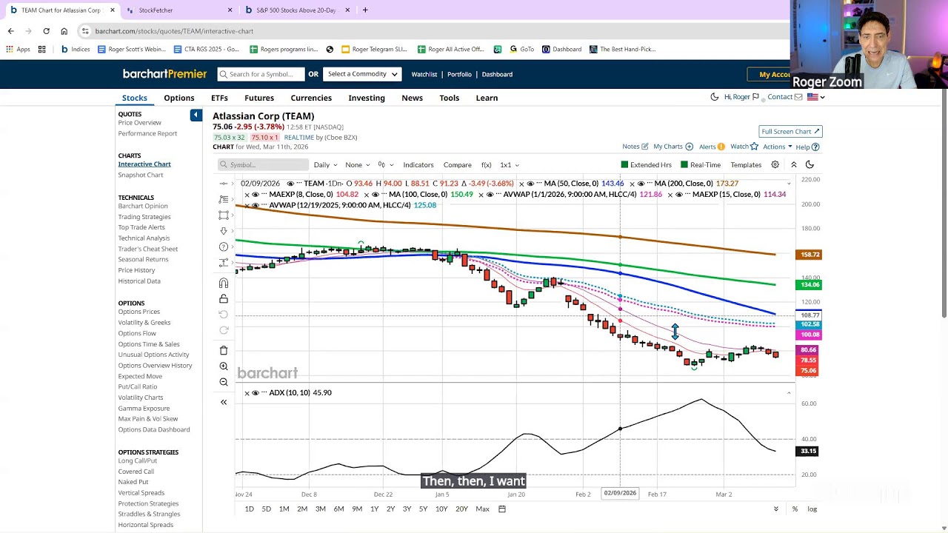The height and width of the screenshot is (533, 948).
Task: Open the 1x1 grid layout dropdown
Action: pos(510,165)
